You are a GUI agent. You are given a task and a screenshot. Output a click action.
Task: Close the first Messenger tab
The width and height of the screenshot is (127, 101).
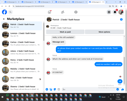(19, 2)
